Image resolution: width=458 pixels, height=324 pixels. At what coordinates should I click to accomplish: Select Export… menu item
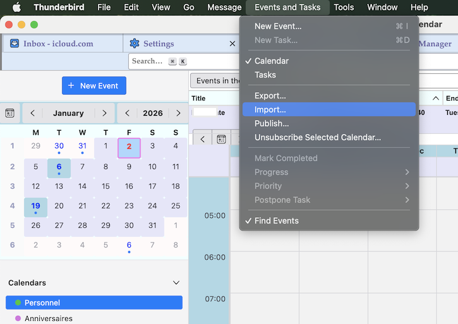(x=329, y=95)
